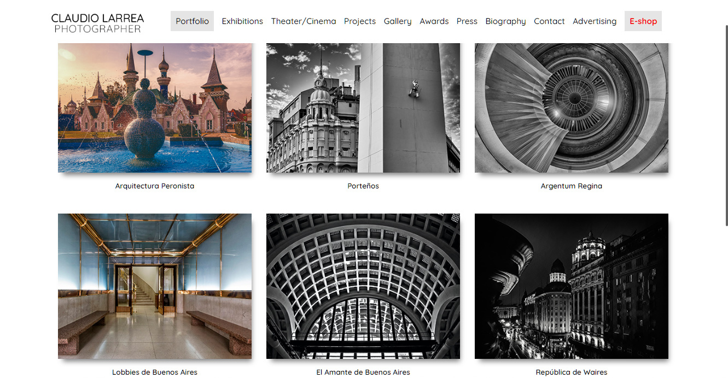Click the Lobbies de Buenos Aires caption
The width and height of the screenshot is (728, 378).
click(155, 373)
